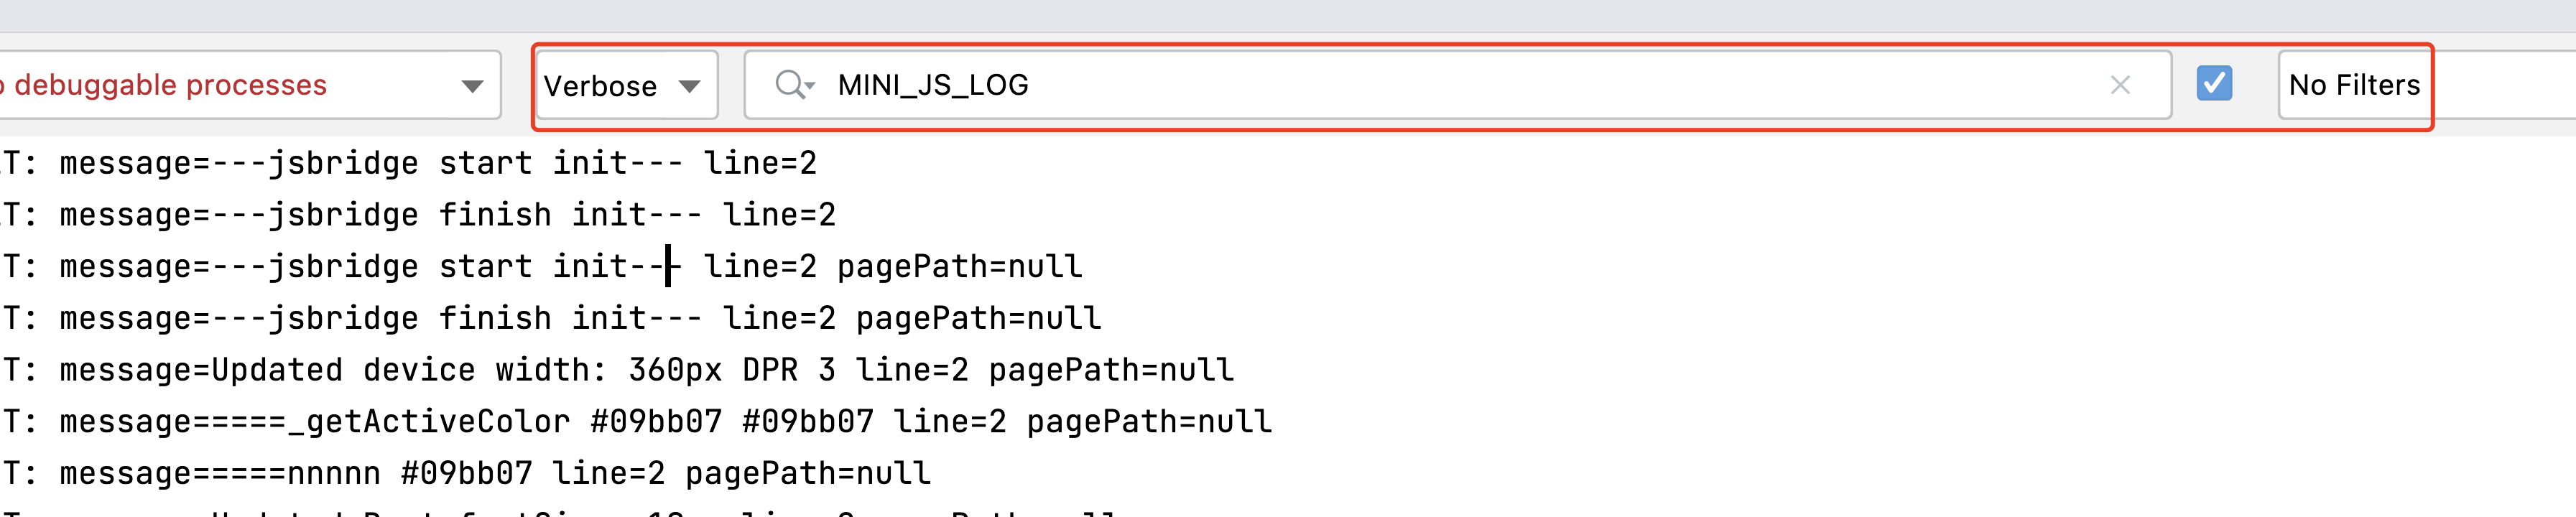The width and height of the screenshot is (2576, 517).
Task: Click the small arrow next to Verbose
Action: pos(689,86)
